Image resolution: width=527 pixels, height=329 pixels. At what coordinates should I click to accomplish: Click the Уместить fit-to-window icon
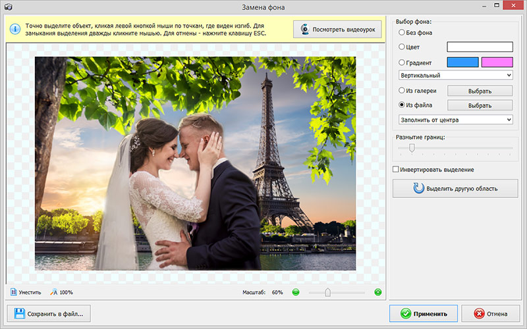pos(13,292)
